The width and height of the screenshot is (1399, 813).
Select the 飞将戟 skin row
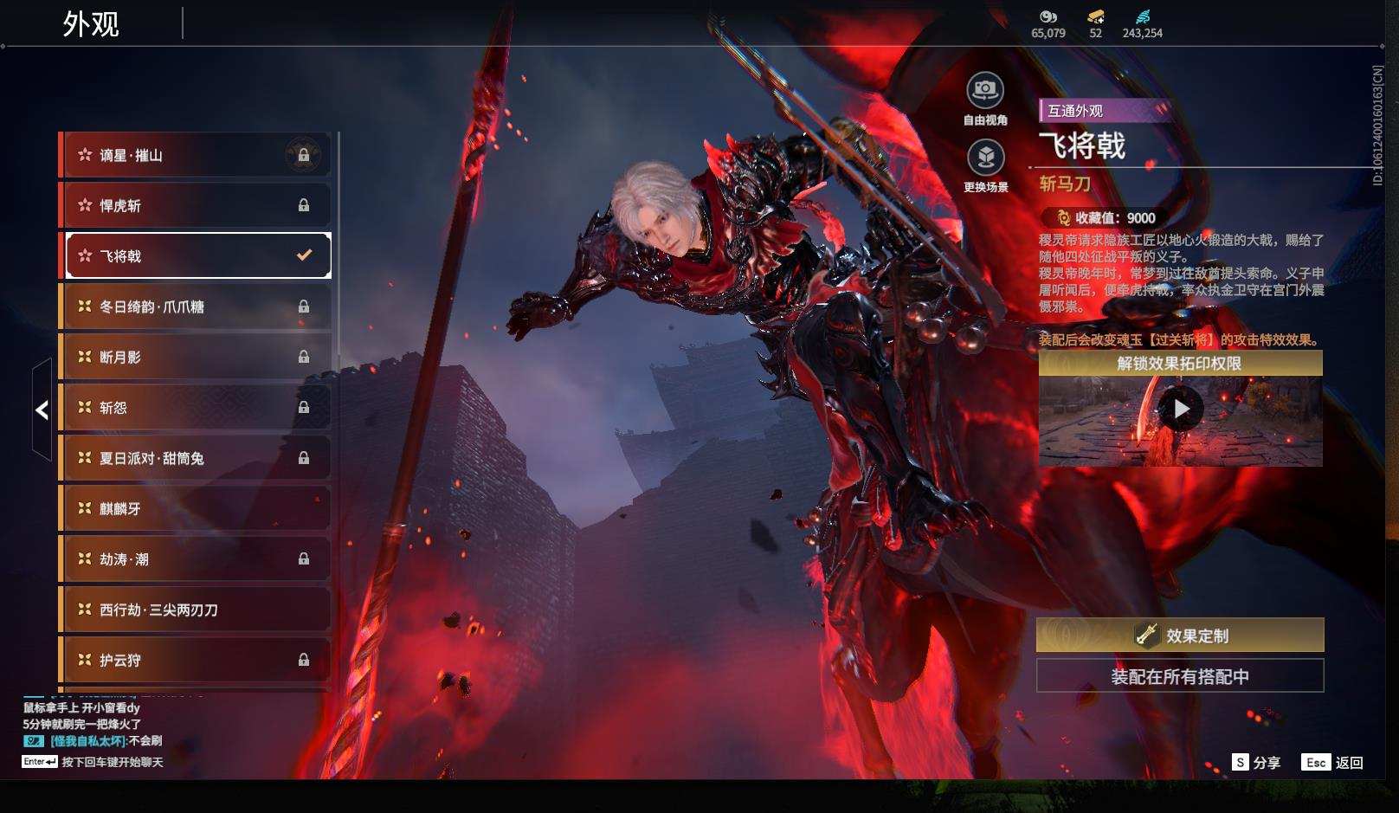[x=197, y=255]
